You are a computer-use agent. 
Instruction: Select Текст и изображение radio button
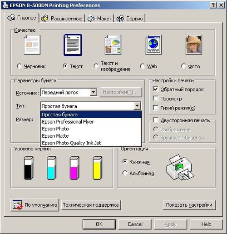coord(96,66)
